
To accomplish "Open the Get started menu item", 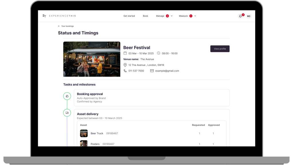I will click(x=129, y=16).
